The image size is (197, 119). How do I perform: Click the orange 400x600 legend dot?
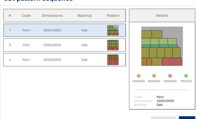(x=139, y=76)
